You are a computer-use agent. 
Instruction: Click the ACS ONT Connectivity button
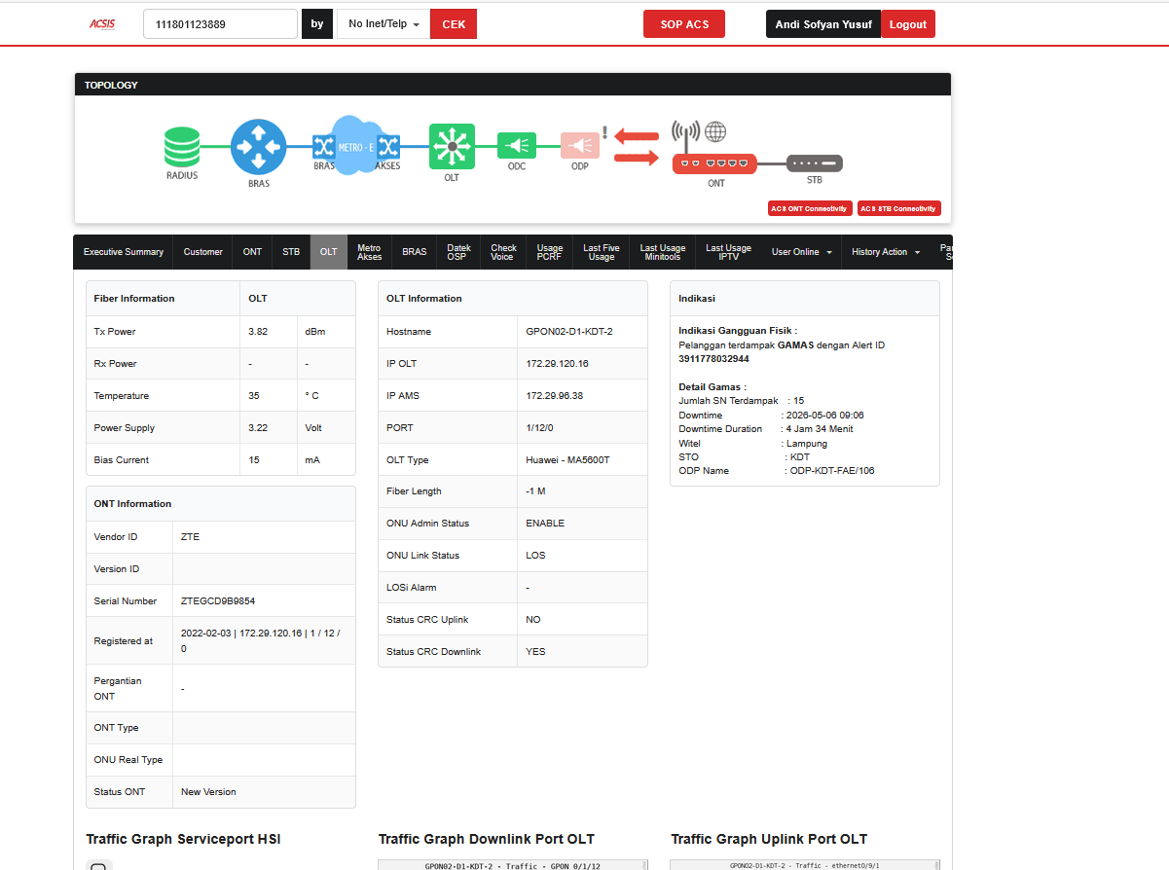pos(810,208)
